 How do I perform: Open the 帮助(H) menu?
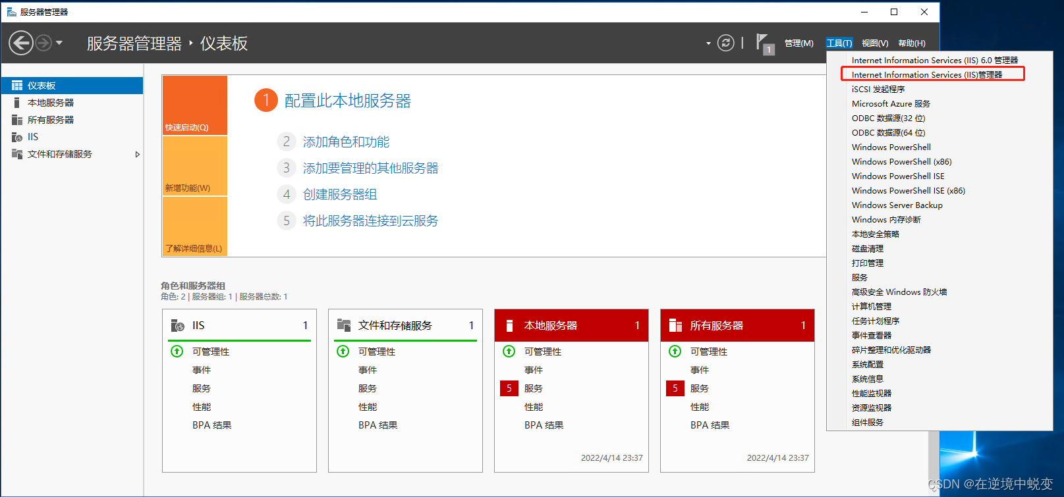(912, 43)
